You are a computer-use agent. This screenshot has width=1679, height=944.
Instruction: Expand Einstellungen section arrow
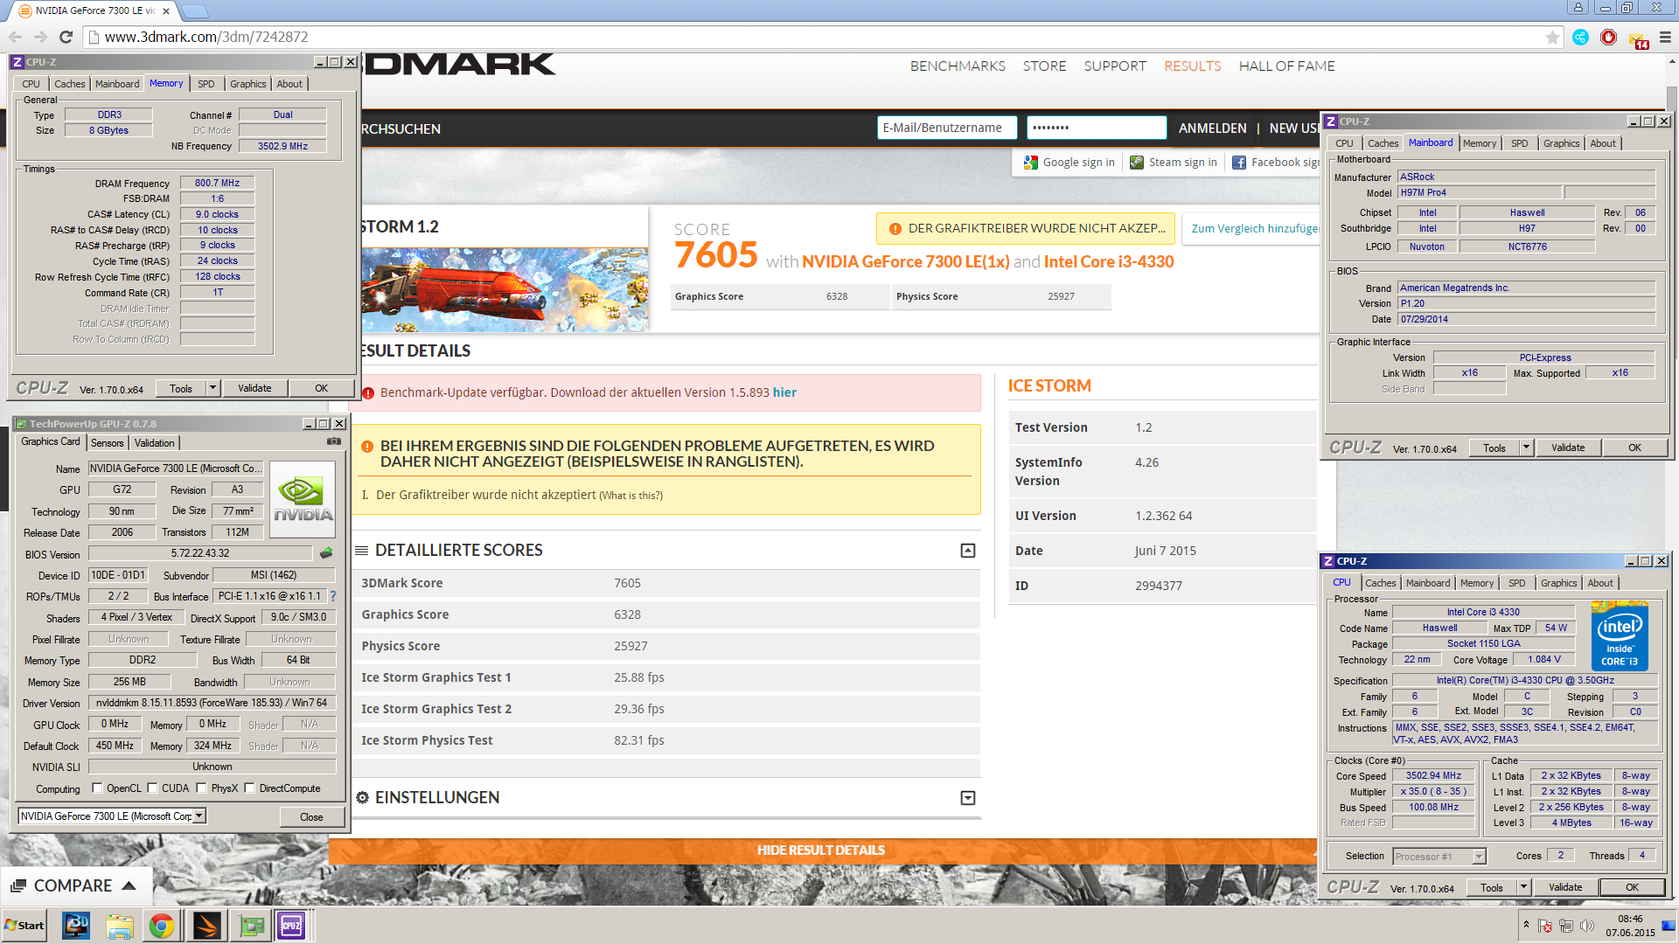[x=968, y=798]
